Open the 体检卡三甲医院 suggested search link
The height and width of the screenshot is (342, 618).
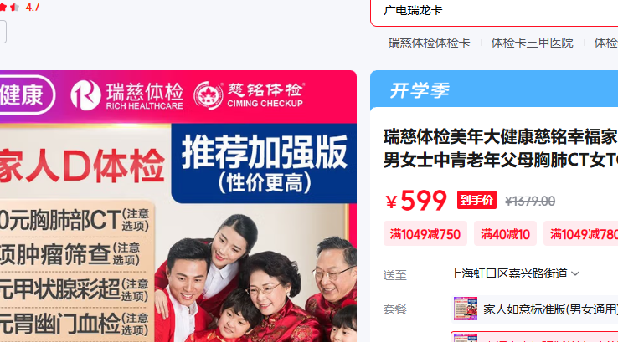(x=532, y=43)
